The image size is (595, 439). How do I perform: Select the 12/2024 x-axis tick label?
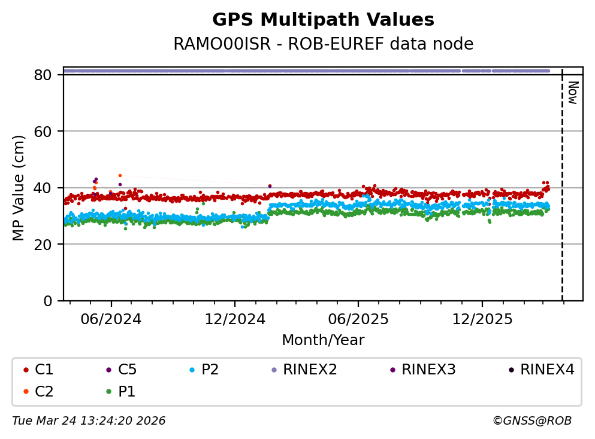235,319
